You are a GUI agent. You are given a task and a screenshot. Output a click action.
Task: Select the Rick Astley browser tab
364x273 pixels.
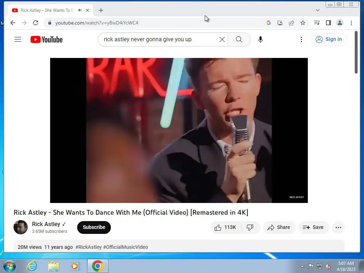pyautogui.click(x=50, y=10)
